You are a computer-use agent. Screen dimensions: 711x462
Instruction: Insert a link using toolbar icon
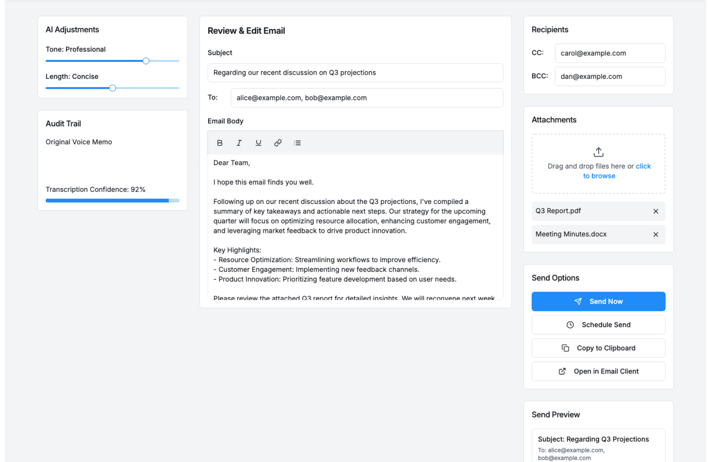[x=278, y=143]
